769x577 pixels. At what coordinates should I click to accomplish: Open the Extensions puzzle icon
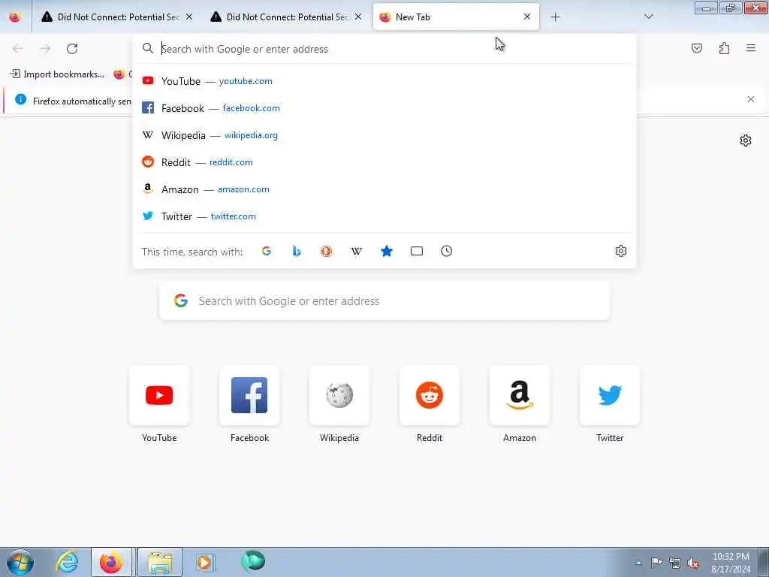point(724,48)
